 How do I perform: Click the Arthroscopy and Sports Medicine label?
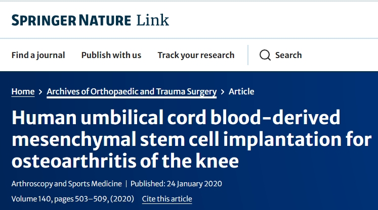click(x=65, y=183)
